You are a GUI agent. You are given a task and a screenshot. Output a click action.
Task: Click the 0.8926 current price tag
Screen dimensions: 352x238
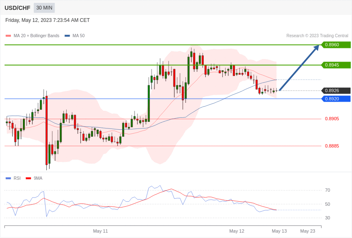(336, 90)
